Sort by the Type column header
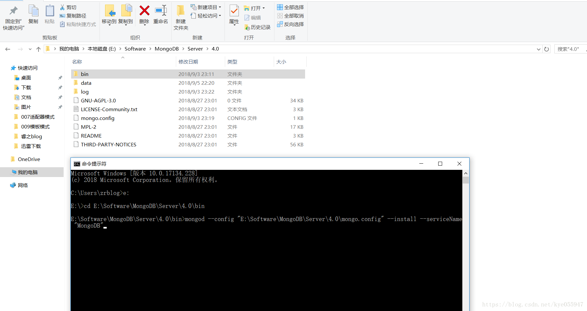This screenshot has width=587, height=311. click(249, 62)
